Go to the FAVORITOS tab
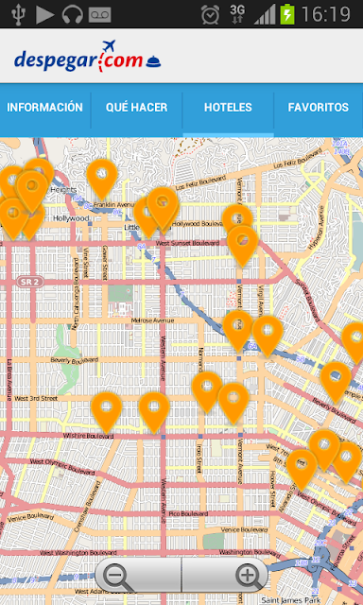Viewport: 363px width, 605px height. 319,108
